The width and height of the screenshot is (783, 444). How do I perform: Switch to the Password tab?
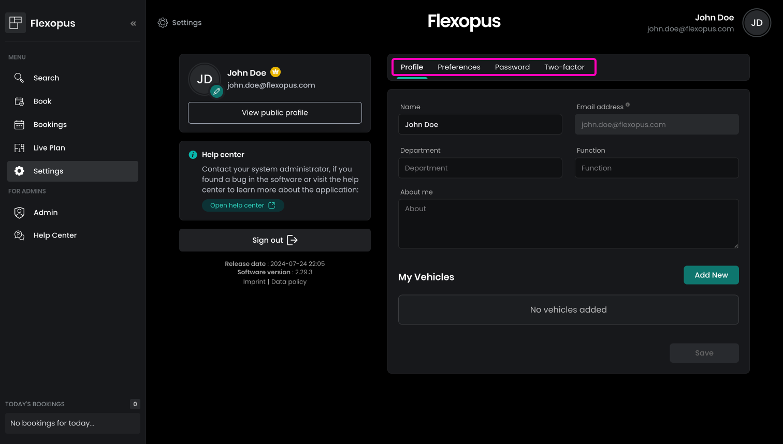[x=512, y=67]
